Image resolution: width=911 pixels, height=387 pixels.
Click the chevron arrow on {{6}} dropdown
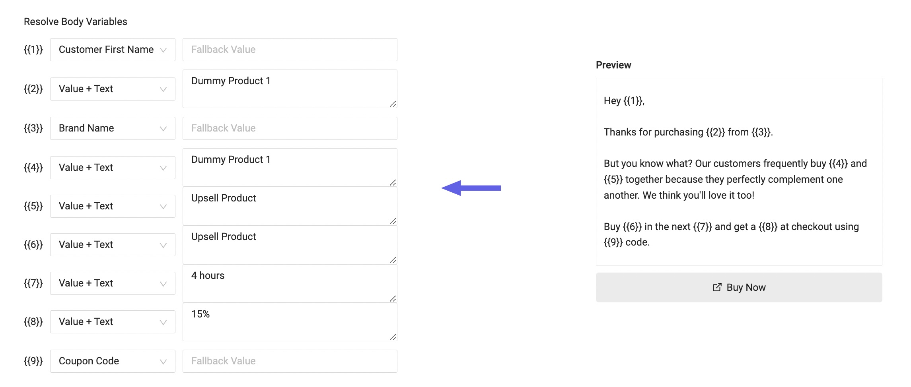(x=163, y=245)
